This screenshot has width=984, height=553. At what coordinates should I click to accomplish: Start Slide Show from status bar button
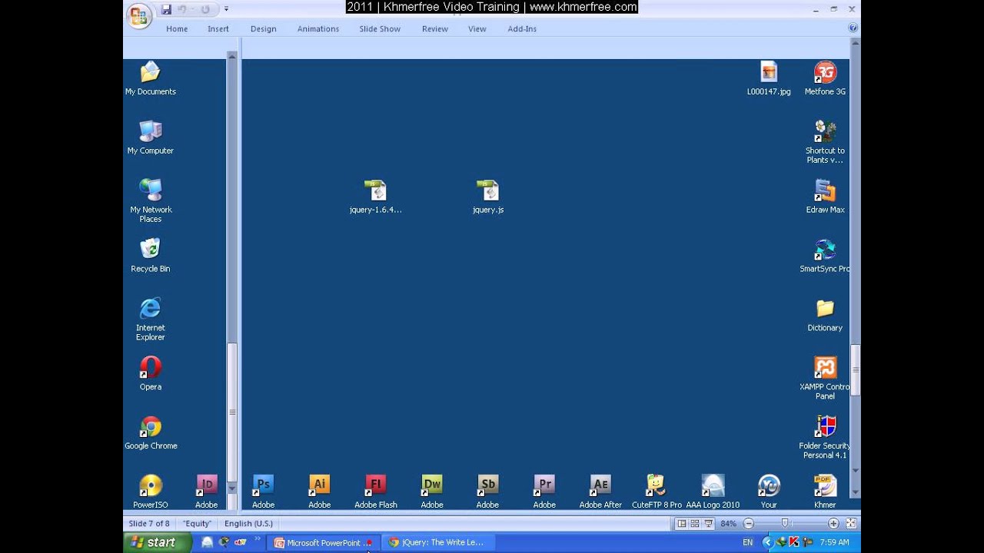coord(709,523)
